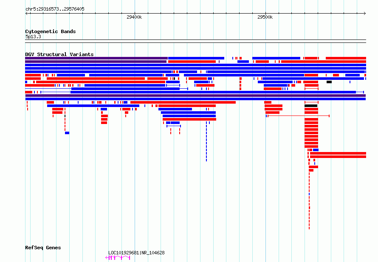Click the cytogenetic band 5p13.3 horizontal bar
Image resolution: width=378 pixels, height=262 pixels.
pyautogui.click(x=195, y=41)
